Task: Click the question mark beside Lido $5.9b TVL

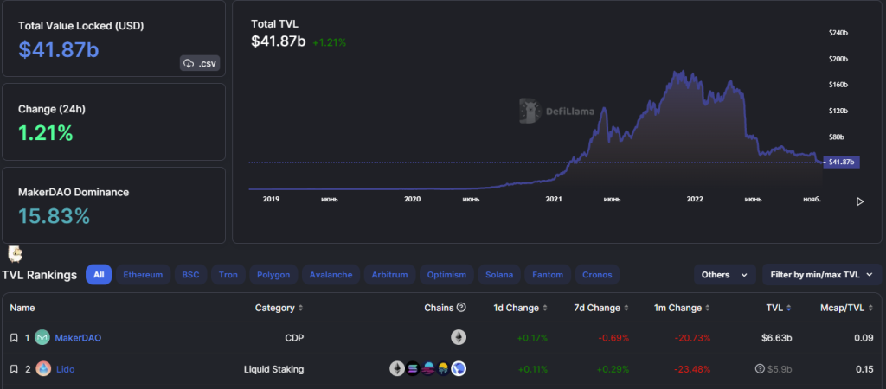Action: point(760,368)
